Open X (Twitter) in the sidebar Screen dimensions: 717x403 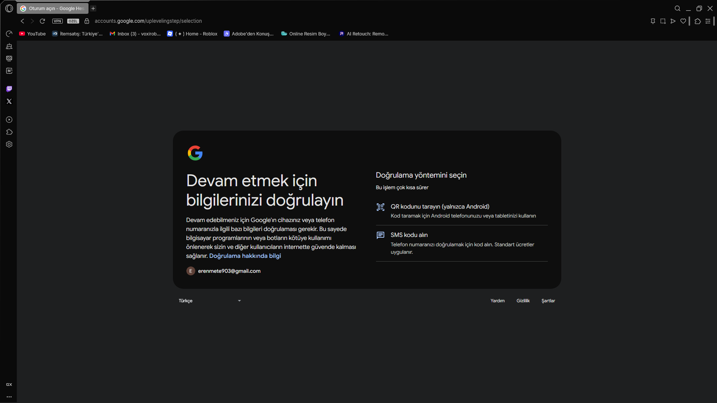click(x=9, y=101)
